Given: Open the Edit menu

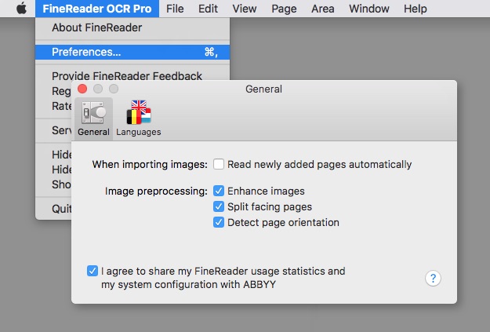Looking at the screenshot, I should coord(208,9).
